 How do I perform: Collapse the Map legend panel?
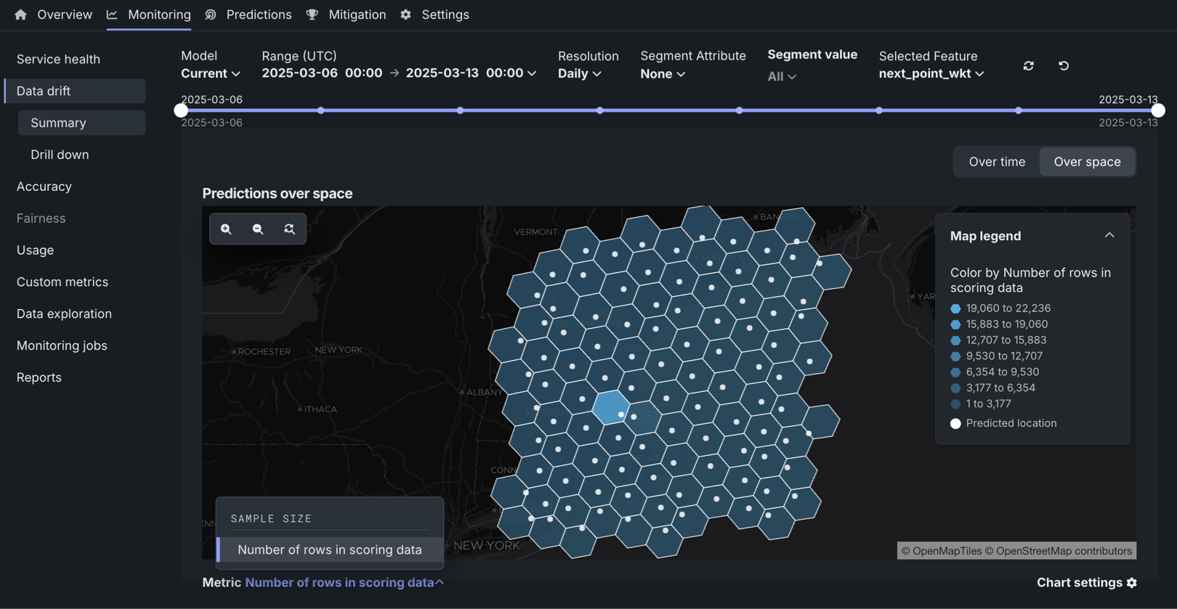coord(1109,235)
